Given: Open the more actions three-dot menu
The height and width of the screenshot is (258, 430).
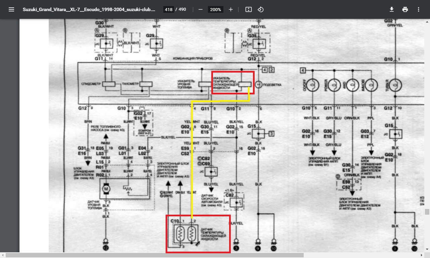Looking at the screenshot, I should (419, 9).
